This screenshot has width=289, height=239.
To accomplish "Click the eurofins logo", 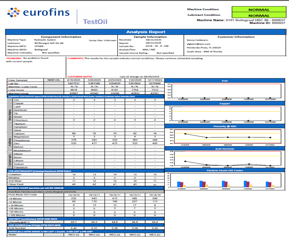I will click(x=38, y=13).
